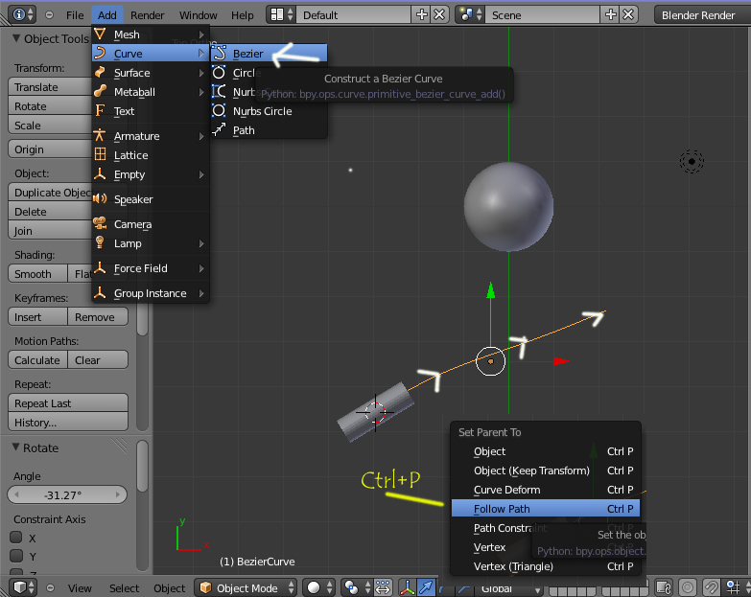Open the History... button
Screen dimensions: 751x597
click(68, 422)
